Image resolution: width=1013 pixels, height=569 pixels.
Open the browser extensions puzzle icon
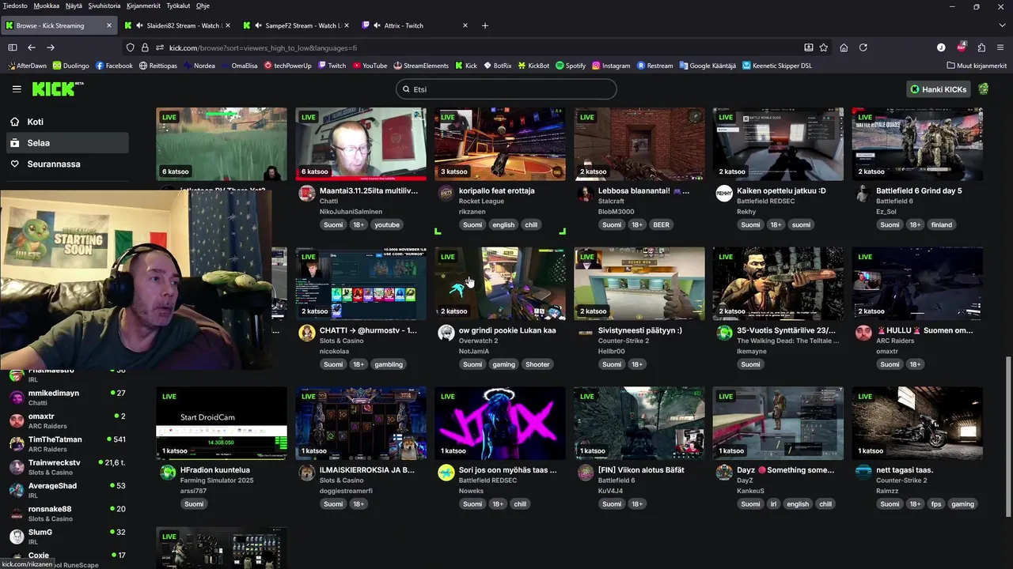[981, 47]
